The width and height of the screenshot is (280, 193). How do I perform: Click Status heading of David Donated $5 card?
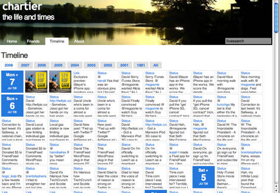[6, 145]
